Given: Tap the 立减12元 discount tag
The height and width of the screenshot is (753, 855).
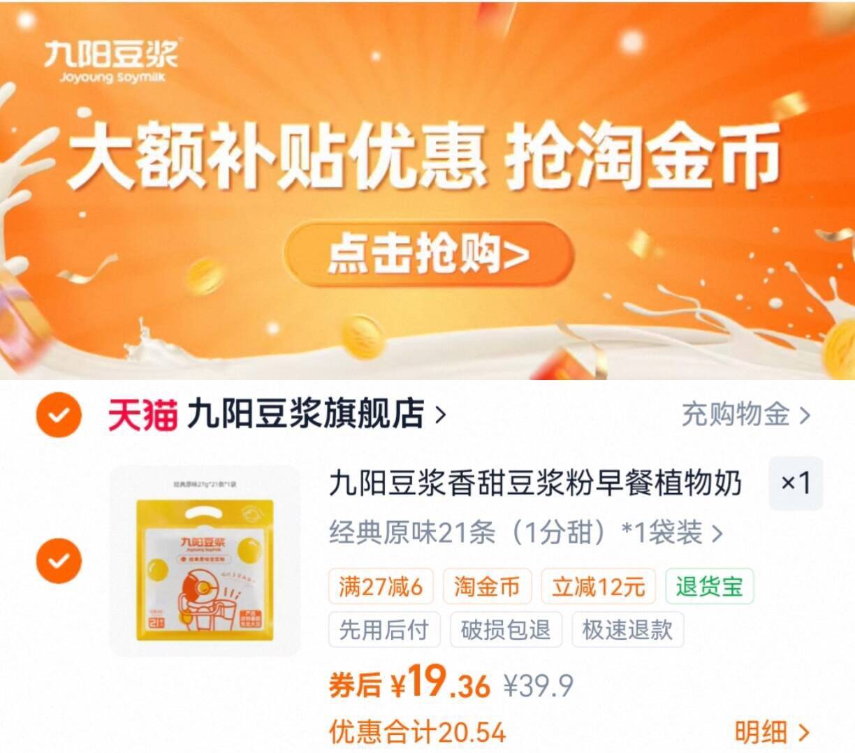Looking at the screenshot, I should coord(599,586).
